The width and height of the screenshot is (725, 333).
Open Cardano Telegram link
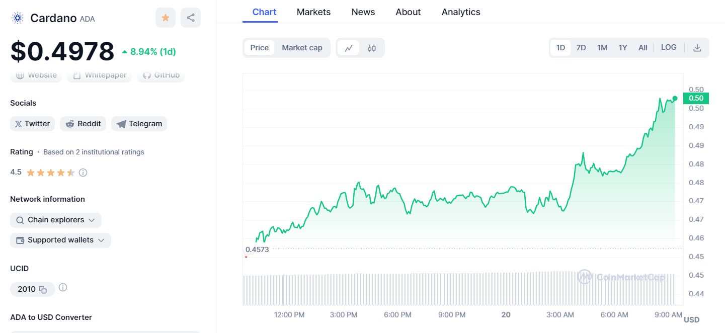pyautogui.click(x=139, y=124)
